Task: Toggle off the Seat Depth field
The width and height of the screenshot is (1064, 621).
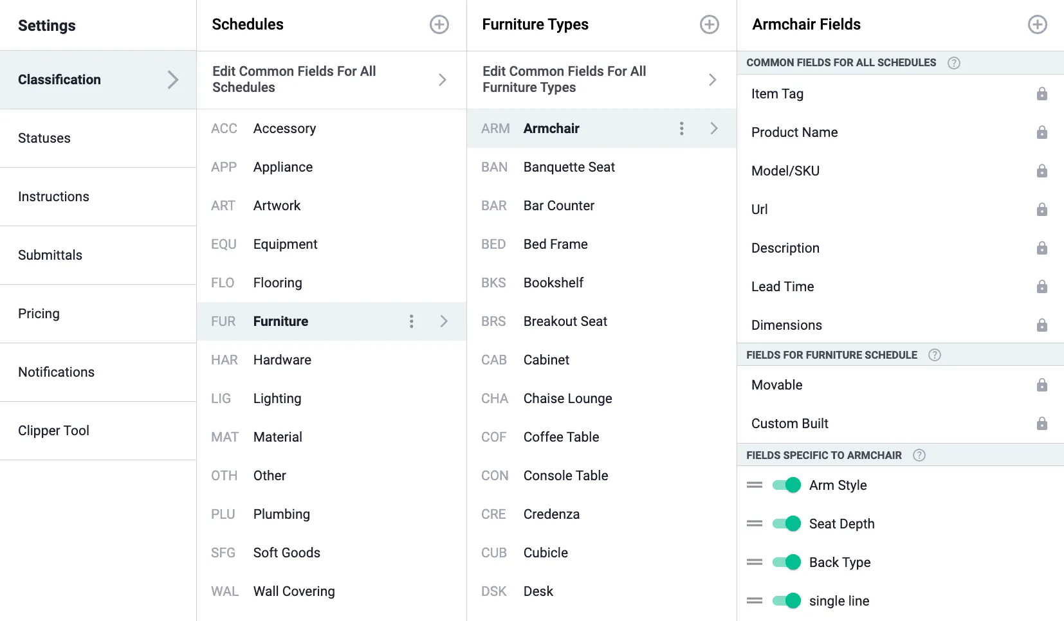Action: coord(787,523)
